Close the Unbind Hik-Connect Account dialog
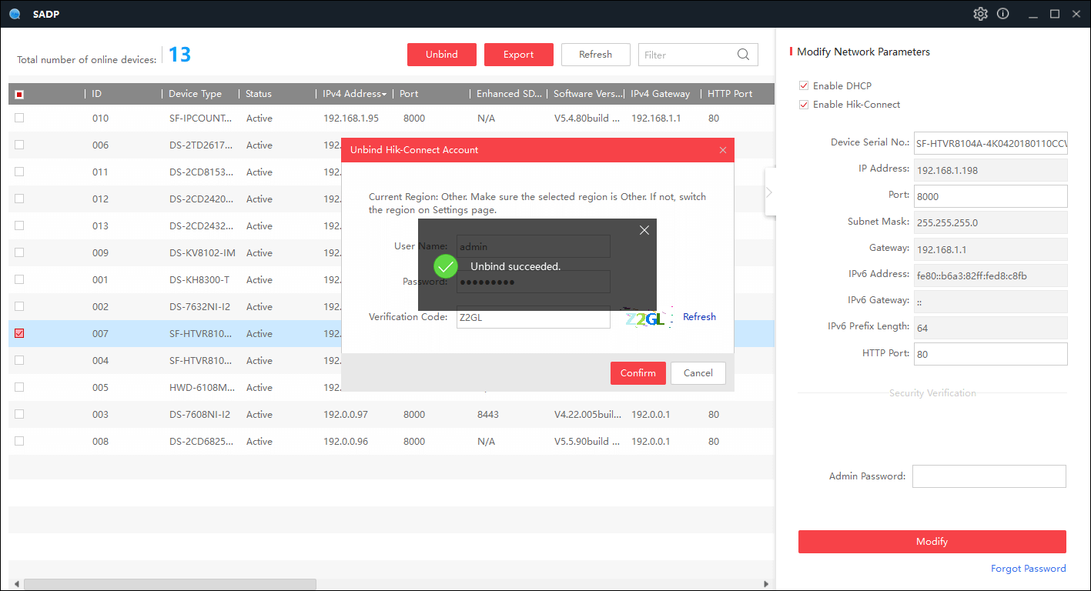This screenshot has height=591, width=1091. pyautogui.click(x=722, y=150)
